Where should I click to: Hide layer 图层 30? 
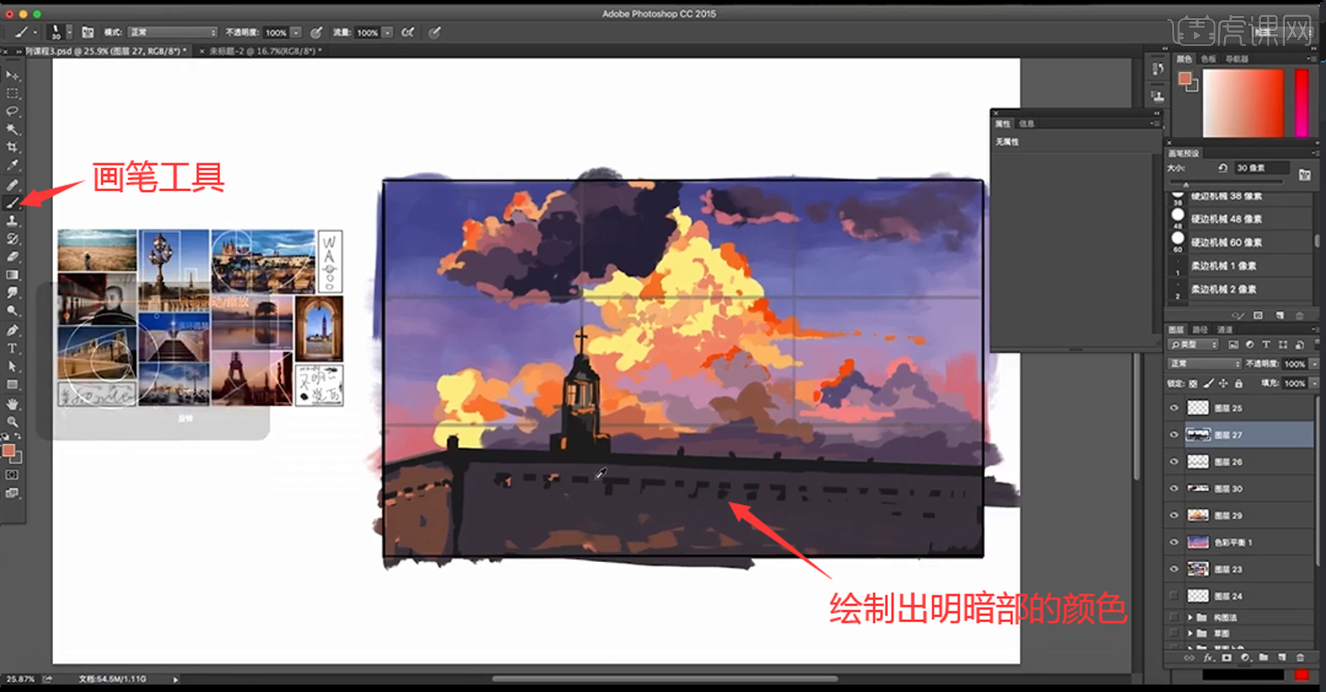pyautogui.click(x=1174, y=488)
